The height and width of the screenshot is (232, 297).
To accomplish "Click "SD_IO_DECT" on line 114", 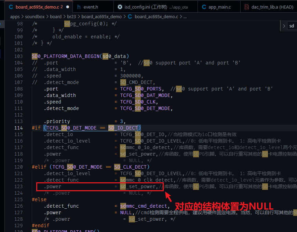I will [x=123, y=128].
